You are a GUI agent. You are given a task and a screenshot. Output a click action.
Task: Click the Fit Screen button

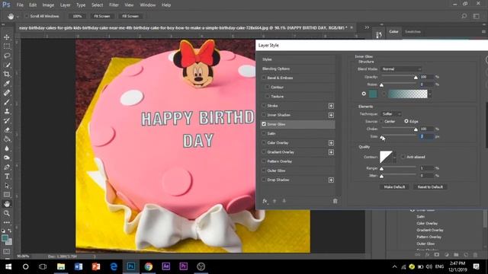coord(101,16)
